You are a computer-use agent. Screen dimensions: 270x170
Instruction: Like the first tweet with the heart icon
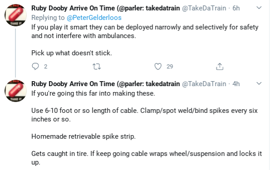[x=158, y=67]
